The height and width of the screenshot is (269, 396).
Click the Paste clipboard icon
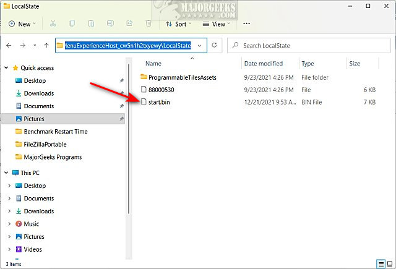[91, 23]
